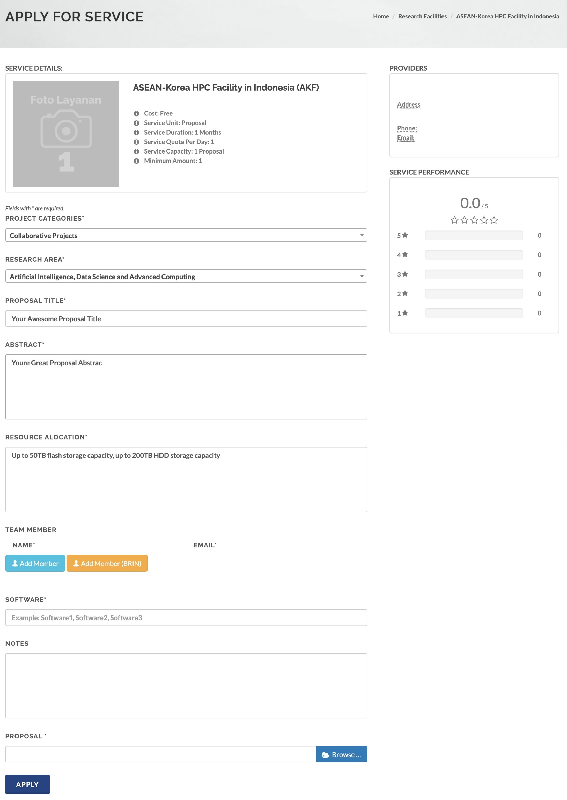Click the 'Service Duration: 1 Months' text

[183, 132]
